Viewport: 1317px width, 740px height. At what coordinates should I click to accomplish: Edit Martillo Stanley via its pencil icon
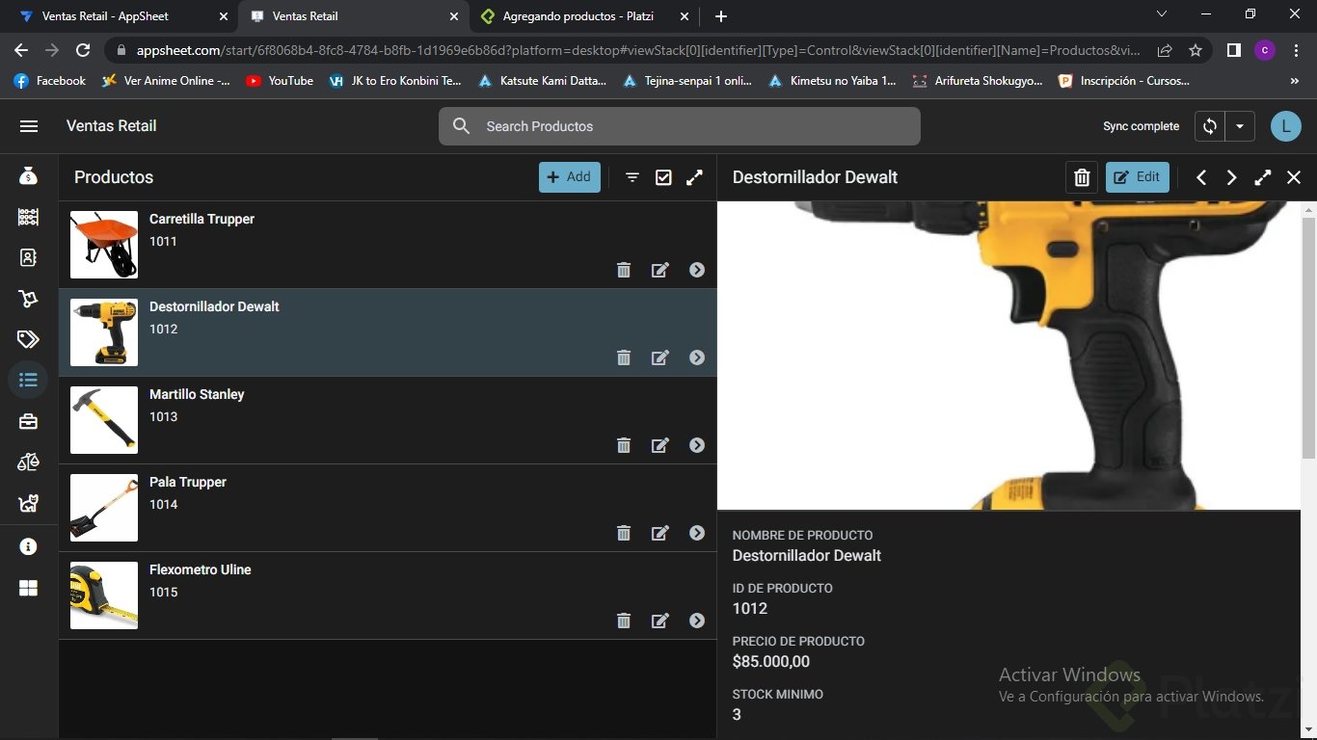(660, 445)
